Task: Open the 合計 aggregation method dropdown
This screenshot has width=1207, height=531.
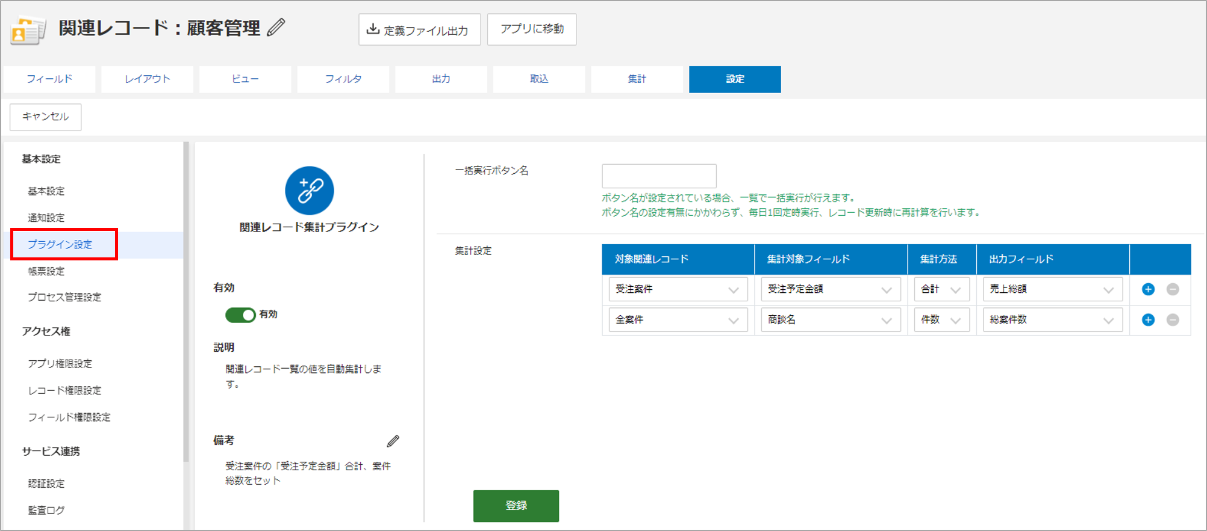Action: click(x=941, y=289)
